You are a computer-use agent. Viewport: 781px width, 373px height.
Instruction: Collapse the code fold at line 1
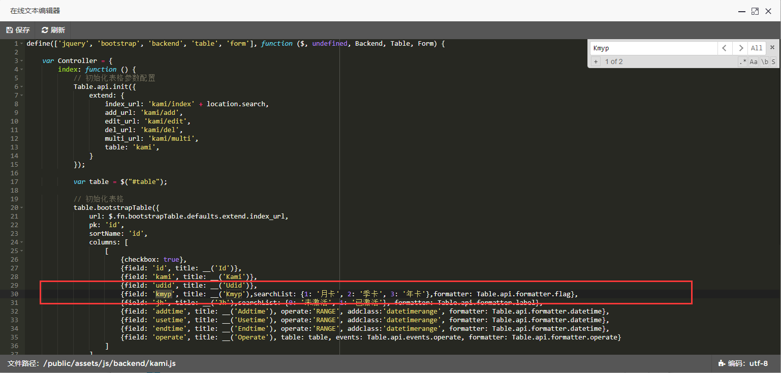pos(21,44)
